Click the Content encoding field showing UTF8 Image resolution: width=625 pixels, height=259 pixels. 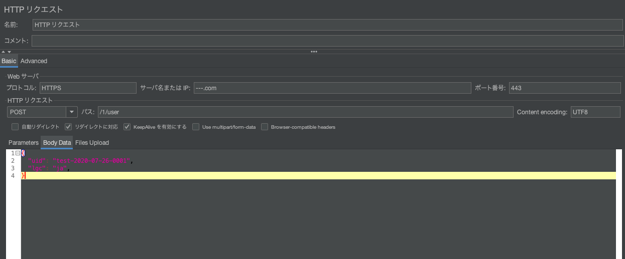595,112
